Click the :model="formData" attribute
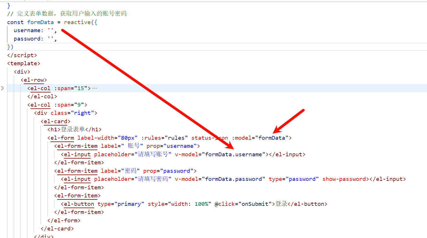427x238 pixels. (x=260, y=138)
